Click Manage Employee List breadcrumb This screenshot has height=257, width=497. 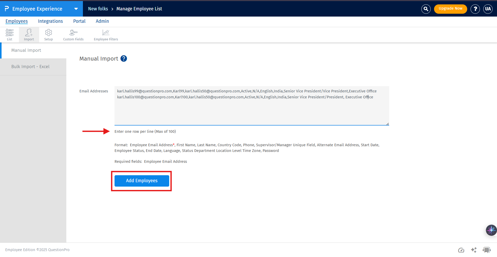click(139, 9)
